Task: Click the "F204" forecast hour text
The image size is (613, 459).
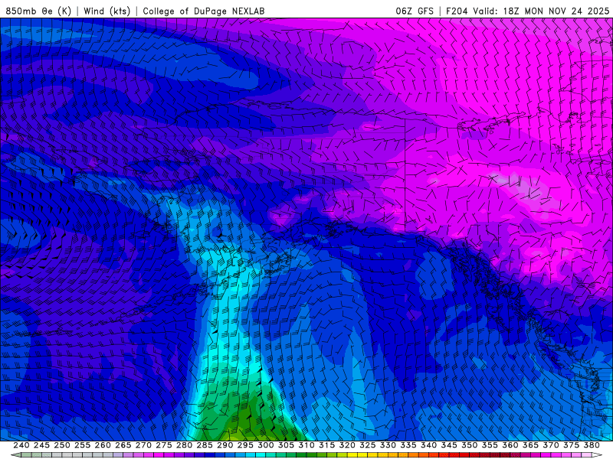Action: pos(457,11)
